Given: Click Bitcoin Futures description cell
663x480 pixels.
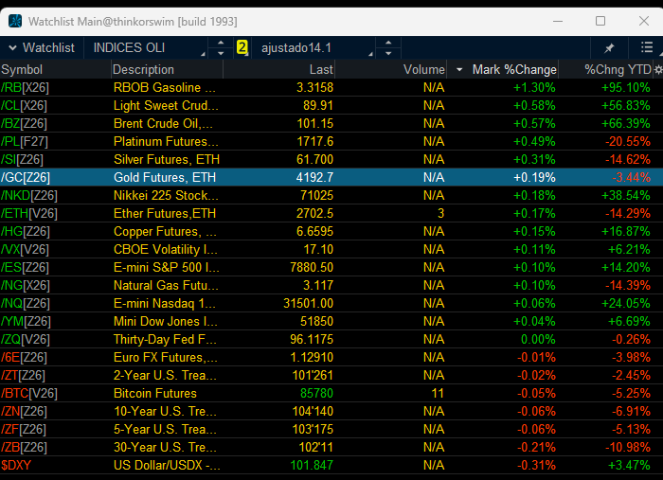Looking at the screenshot, I should tap(155, 394).
